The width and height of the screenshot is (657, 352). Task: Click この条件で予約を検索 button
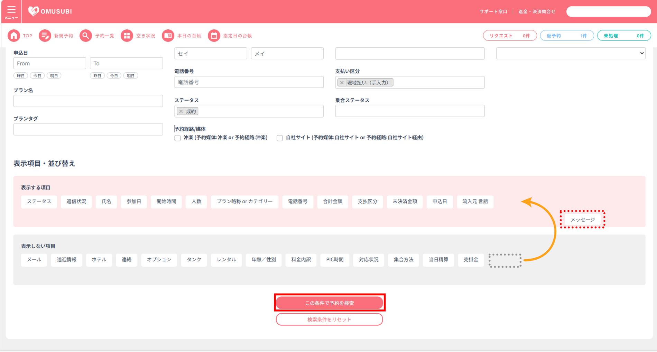[330, 303]
